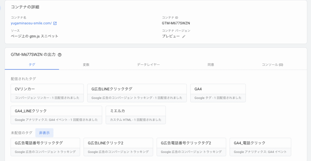Click the pencil icon next to プレビュー
Viewport: 311px width, 161px height.
(184, 36)
